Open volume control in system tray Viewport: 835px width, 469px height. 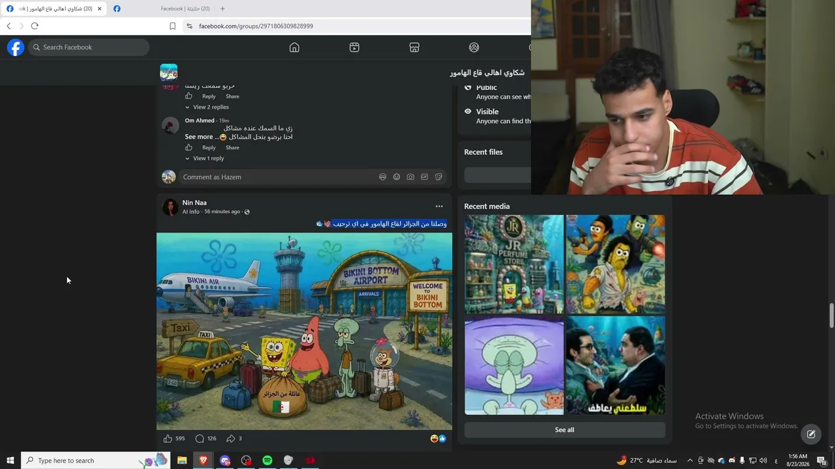tap(763, 461)
